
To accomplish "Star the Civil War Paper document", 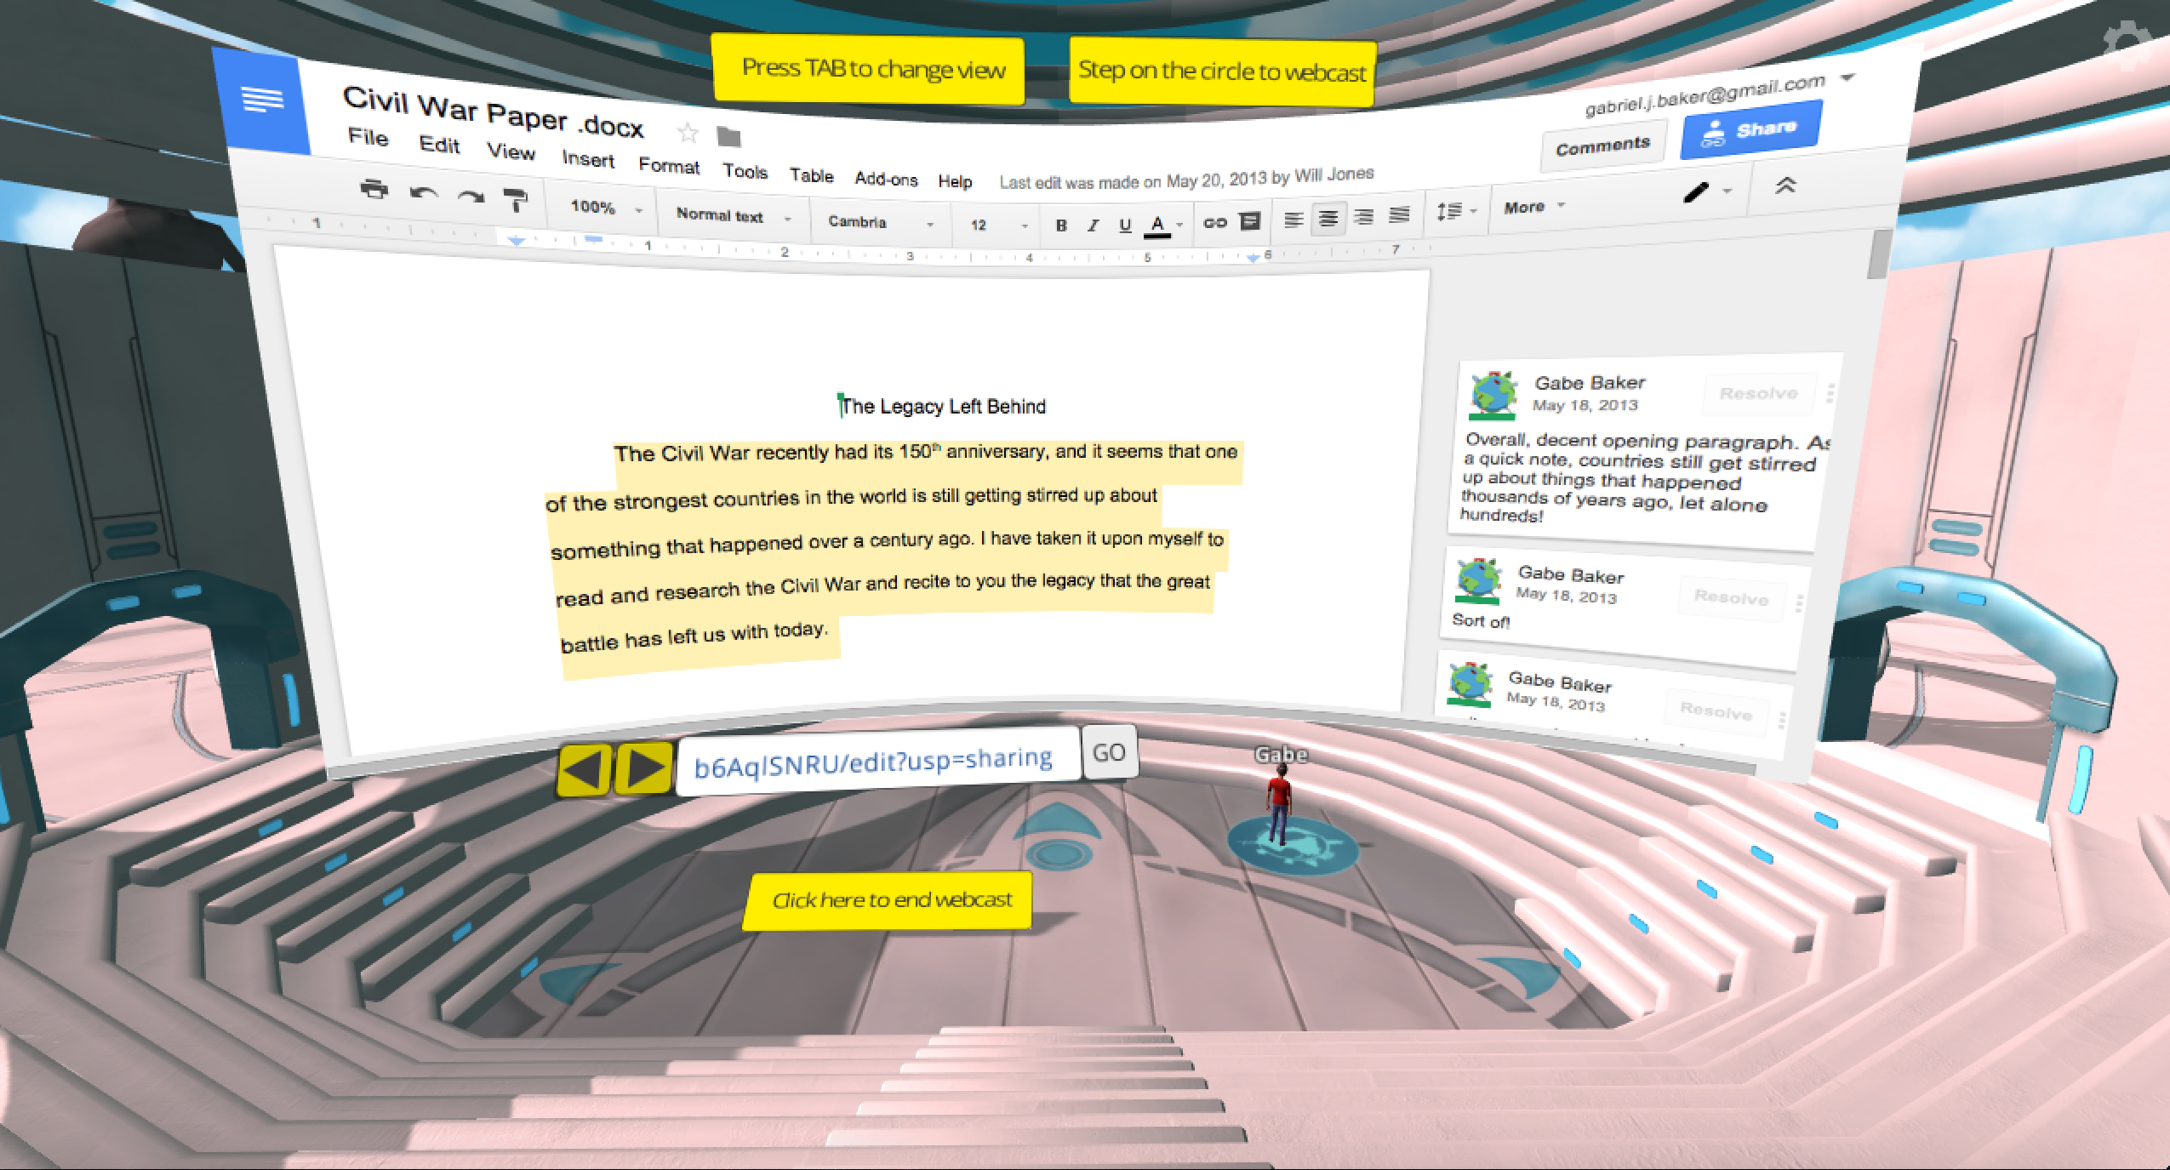I will pyautogui.click(x=688, y=133).
